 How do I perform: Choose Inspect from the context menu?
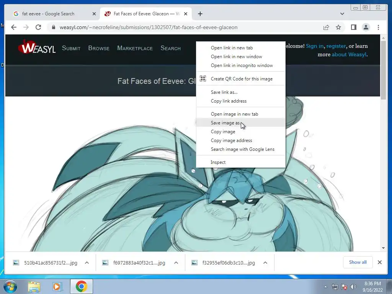pyautogui.click(x=240, y=162)
